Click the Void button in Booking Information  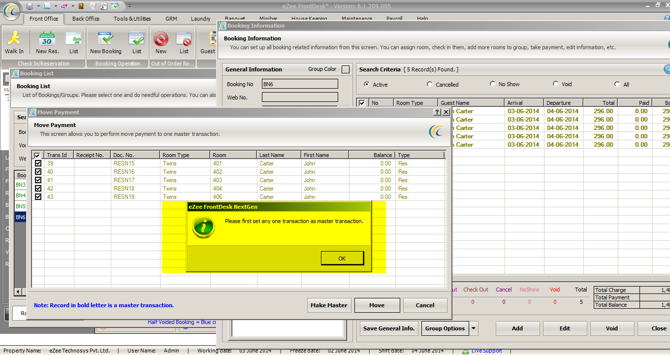pos(612,328)
